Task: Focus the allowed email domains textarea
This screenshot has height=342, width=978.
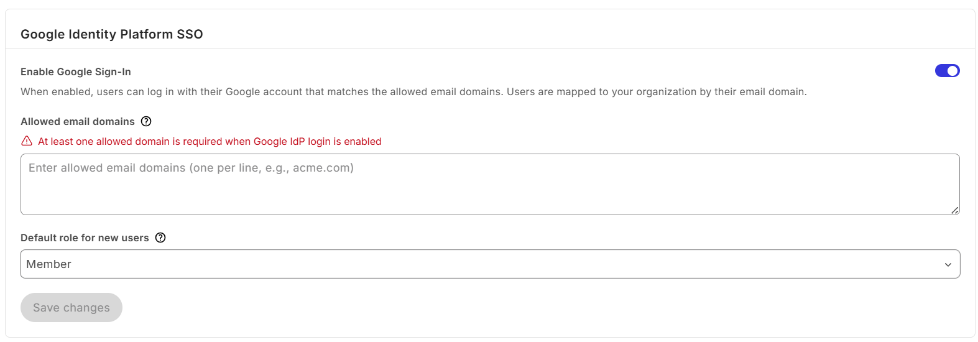Action: pyautogui.click(x=490, y=190)
